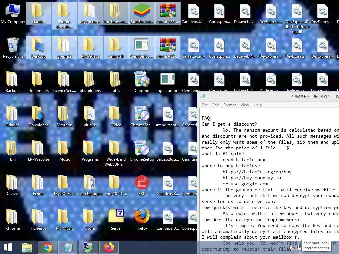Image resolution: width=339 pixels, height=254 pixels.
Task: Switch to Notepad taskbar button
Action: (x=68, y=247)
